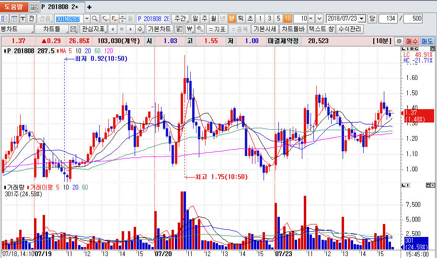Click the floppy disk save chart icon

click(x=73, y=29)
